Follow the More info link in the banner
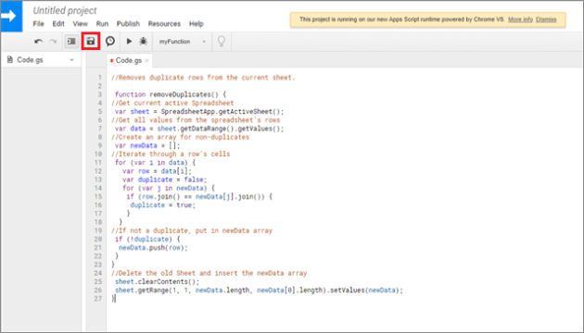This screenshot has height=333, width=584. (520, 19)
